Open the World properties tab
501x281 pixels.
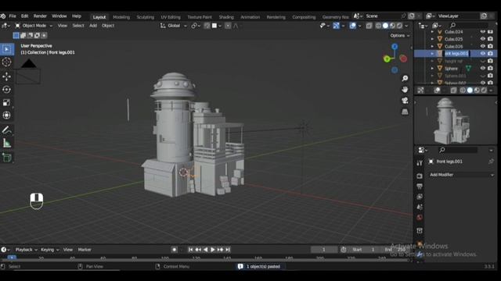[420, 218]
